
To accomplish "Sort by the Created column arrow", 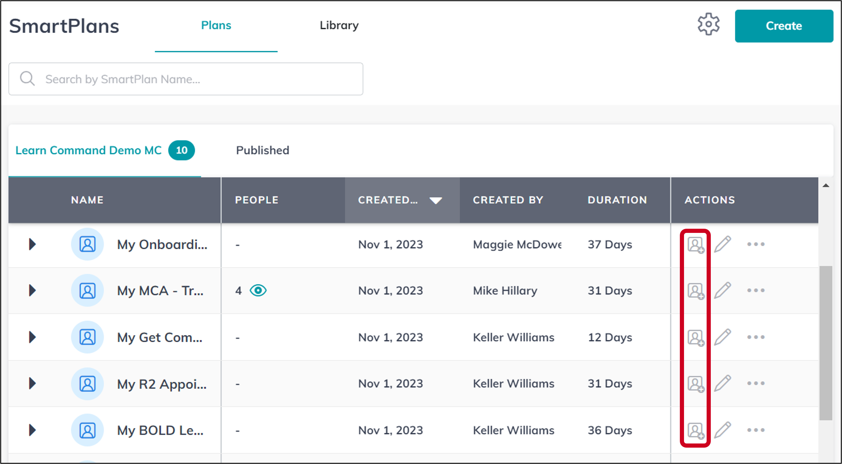I will pyautogui.click(x=436, y=200).
